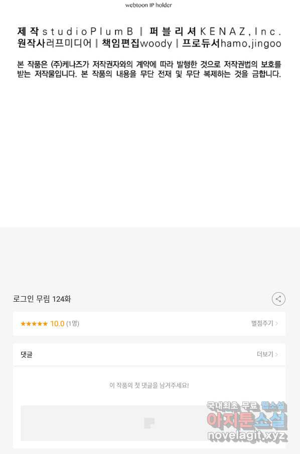This screenshot has height=454, width=300.
Task: Open the 별점주기 rating option
Action: click(x=262, y=323)
